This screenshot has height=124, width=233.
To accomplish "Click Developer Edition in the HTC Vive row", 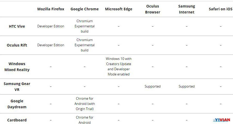I will (x=51, y=26).
